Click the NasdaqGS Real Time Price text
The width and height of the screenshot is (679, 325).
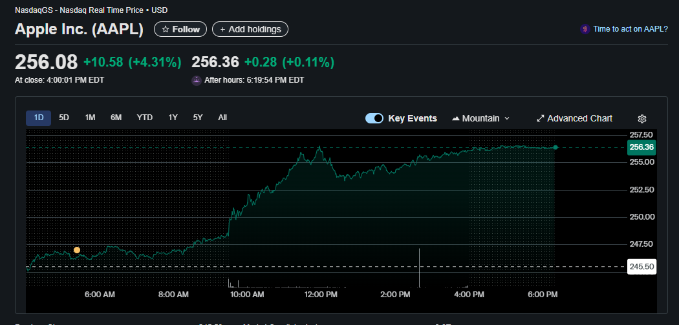tap(91, 10)
